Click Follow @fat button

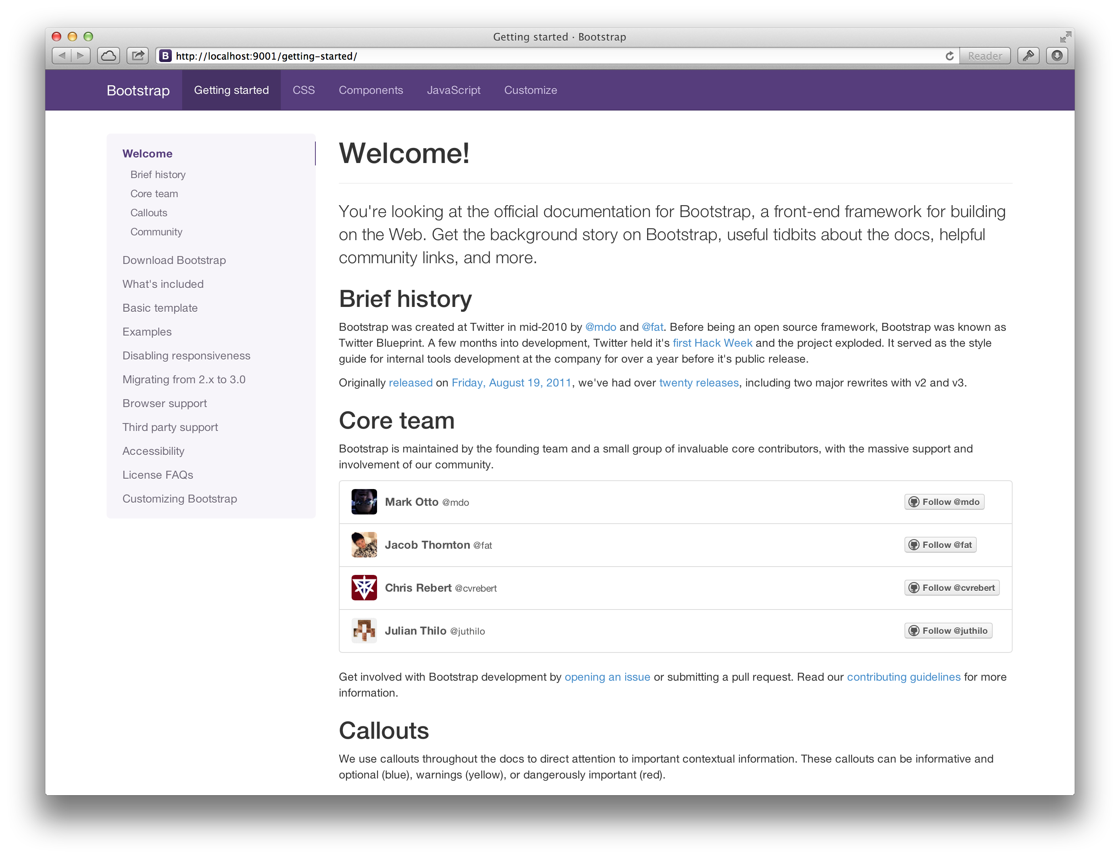941,544
